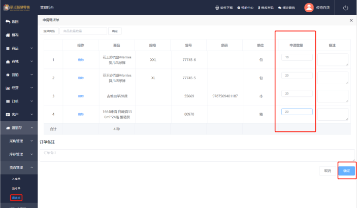Delete row 2 product XL
The height and width of the screenshot is (208, 357).
81,78
